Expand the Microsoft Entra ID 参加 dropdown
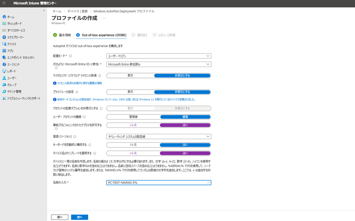The width and height of the screenshot is (355, 221). click(x=158, y=64)
